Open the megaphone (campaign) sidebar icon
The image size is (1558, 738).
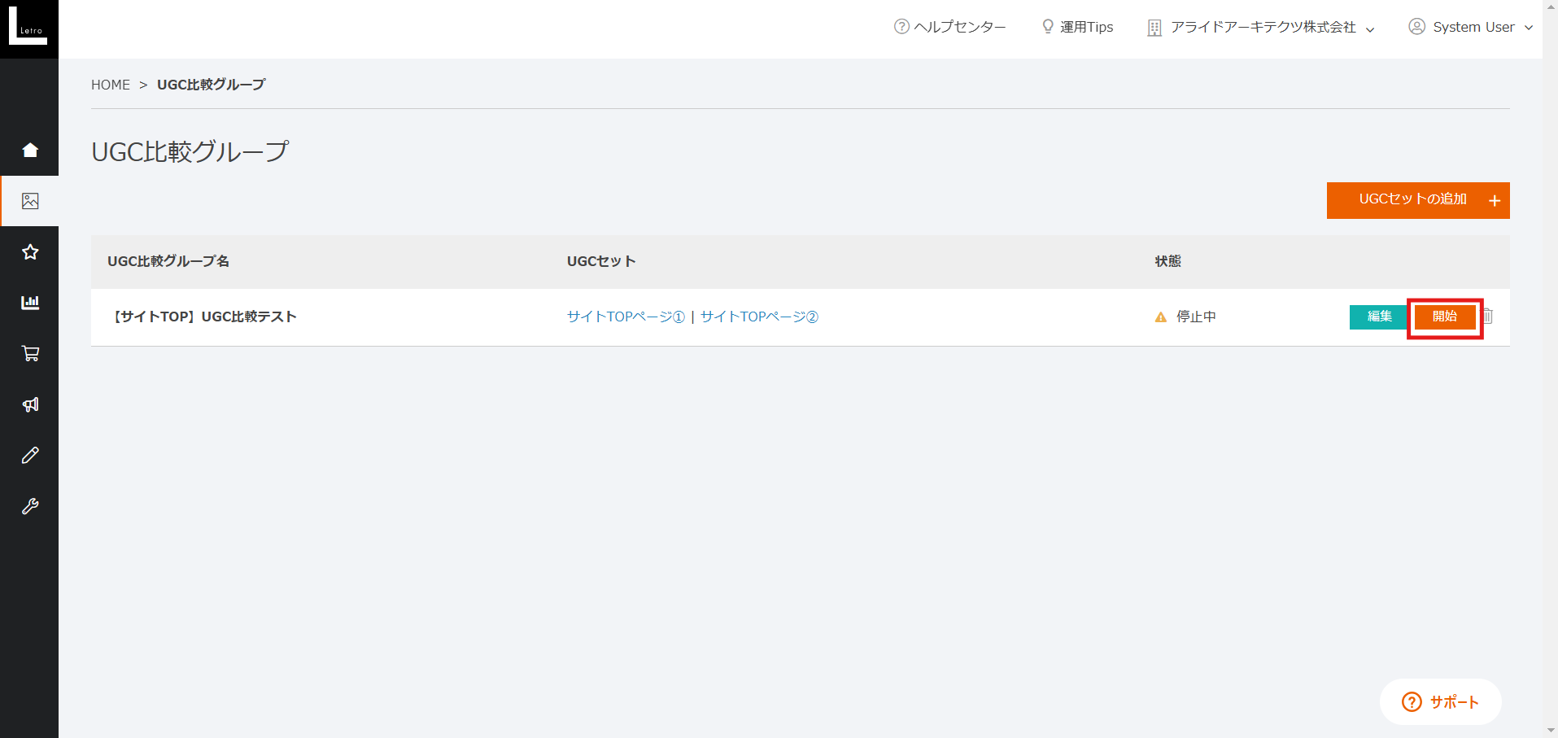[x=29, y=404]
